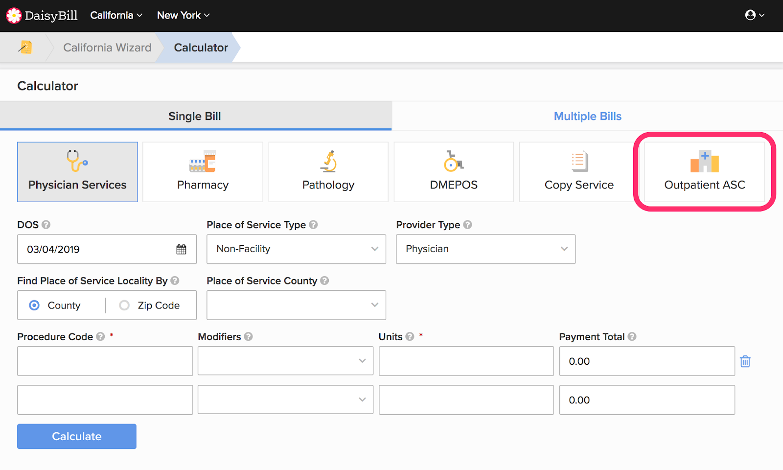
Task: Open the DOS calendar date picker icon
Action: (181, 249)
